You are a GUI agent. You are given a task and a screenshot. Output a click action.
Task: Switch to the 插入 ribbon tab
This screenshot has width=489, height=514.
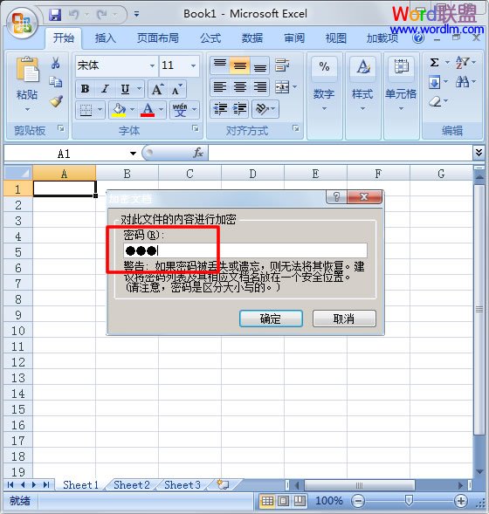[106, 38]
